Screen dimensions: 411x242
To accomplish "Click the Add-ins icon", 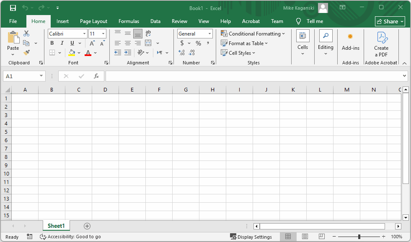I will [x=350, y=36].
